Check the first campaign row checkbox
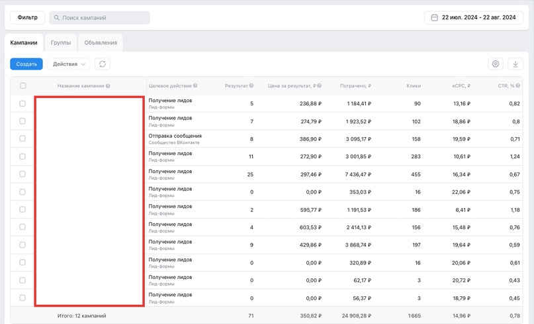Screen dimensions: 534x324 22,103
